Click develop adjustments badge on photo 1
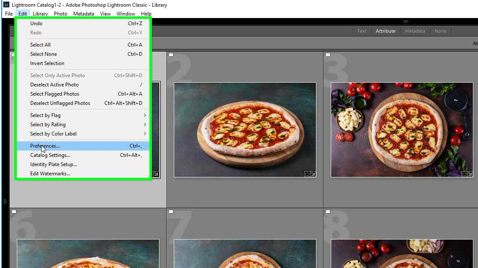The height and width of the screenshot is (268, 478). [x=156, y=174]
